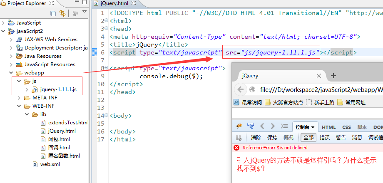
Task: Click the webapp folder icon
Action: pyautogui.click(x=19, y=73)
